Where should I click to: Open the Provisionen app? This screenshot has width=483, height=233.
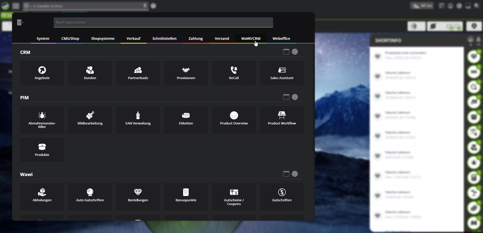186,73
